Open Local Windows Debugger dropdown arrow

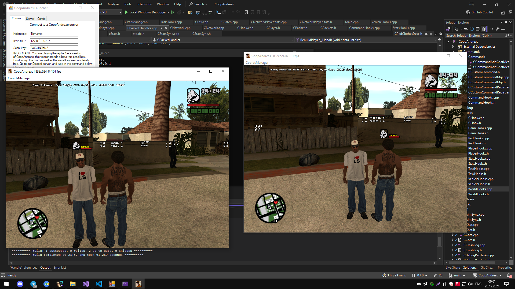tap(168, 12)
